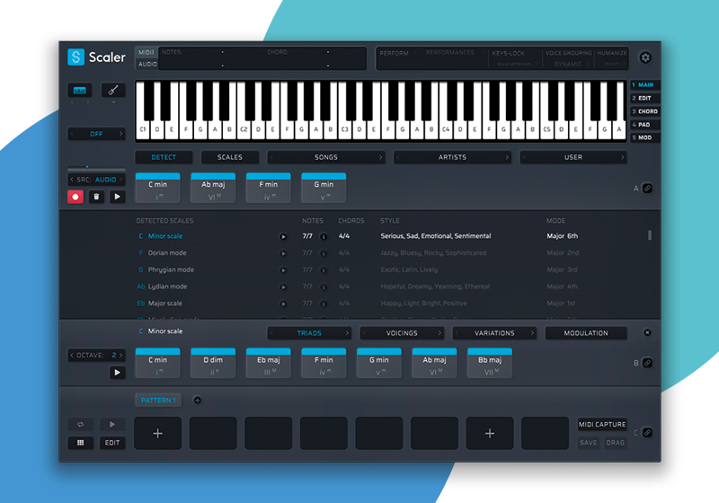Image resolution: width=719 pixels, height=503 pixels.
Task: Toggle KEYS-LOCK option
Action: tap(508, 53)
